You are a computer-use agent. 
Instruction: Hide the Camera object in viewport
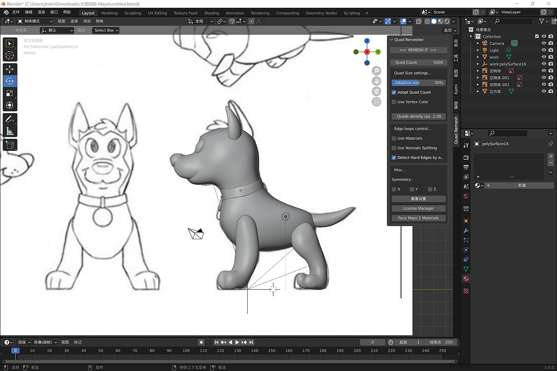click(x=544, y=43)
